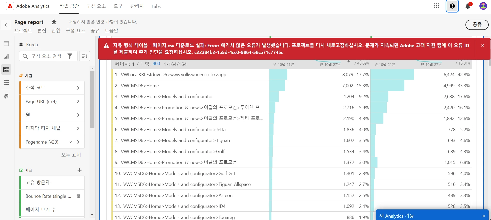Add a new metric with plus icon

click(79, 170)
